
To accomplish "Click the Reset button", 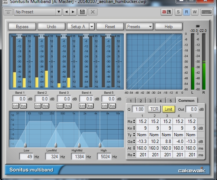I will [x=110, y=27].
